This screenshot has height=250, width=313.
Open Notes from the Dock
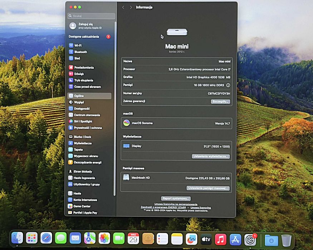[x=177, y=239]
